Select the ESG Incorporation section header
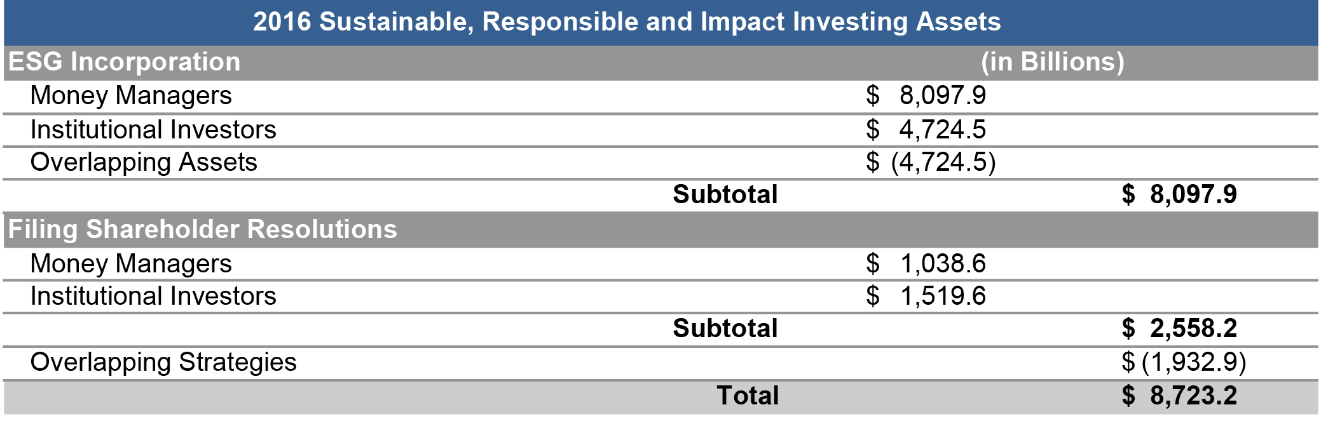The height and width of the screenshot is (433, 1321). click(x=124, y=62)
